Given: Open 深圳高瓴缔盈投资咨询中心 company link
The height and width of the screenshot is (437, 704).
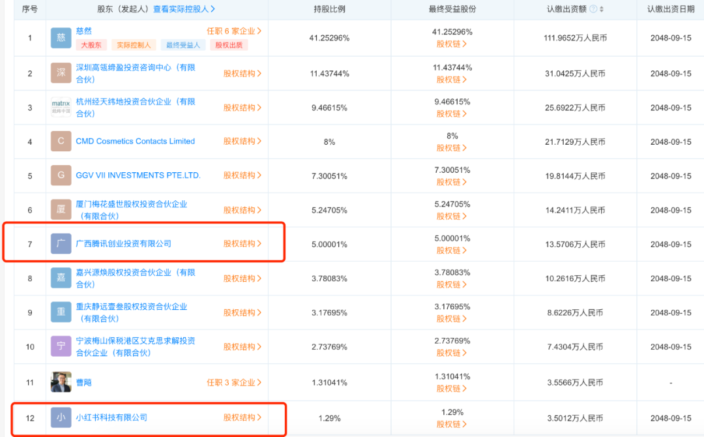Looking at the screenshot, I should pyautogui.click(x=136, y=73).
